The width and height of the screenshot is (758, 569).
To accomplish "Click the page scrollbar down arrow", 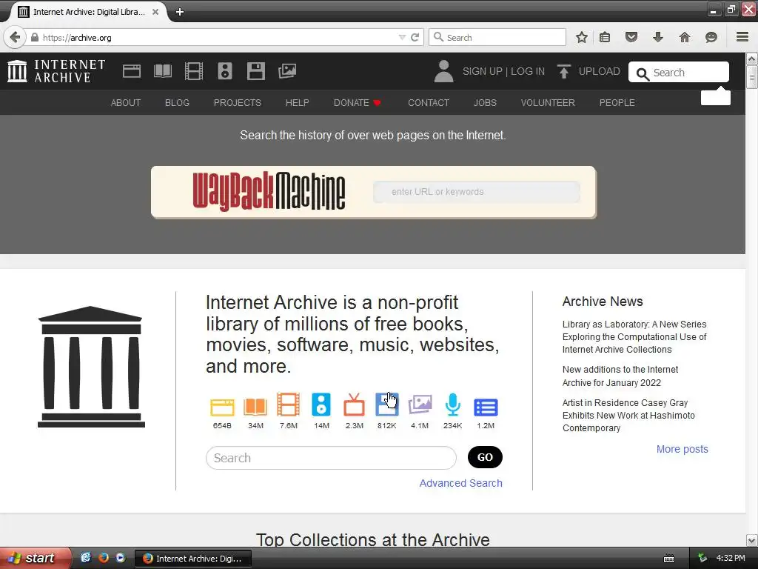I will (752, 540).
